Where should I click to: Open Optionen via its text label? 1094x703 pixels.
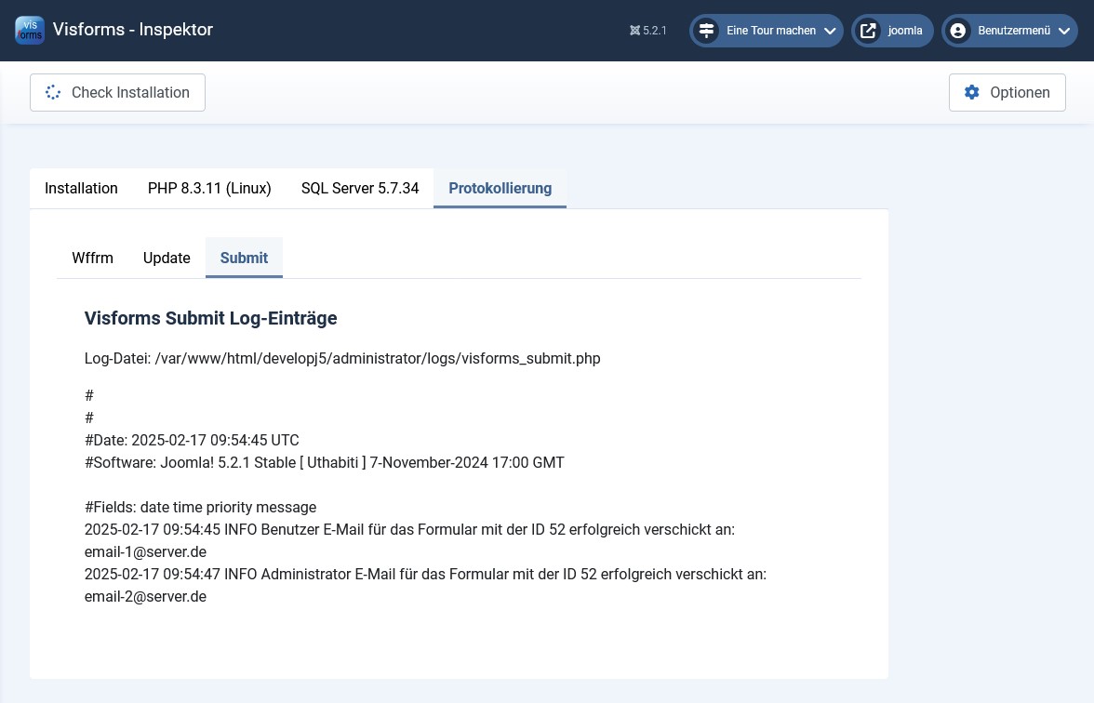pos(1020,92)
